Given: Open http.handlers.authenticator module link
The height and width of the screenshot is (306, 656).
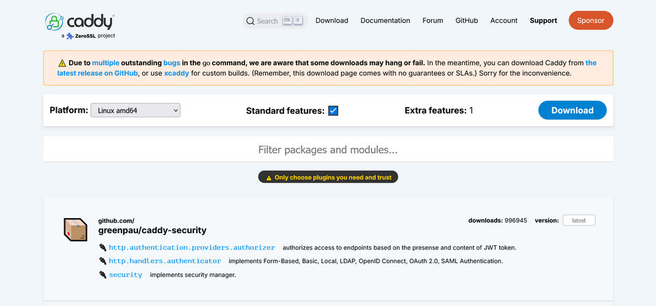Looking at the screenshot, I should [x=165, y=261].
